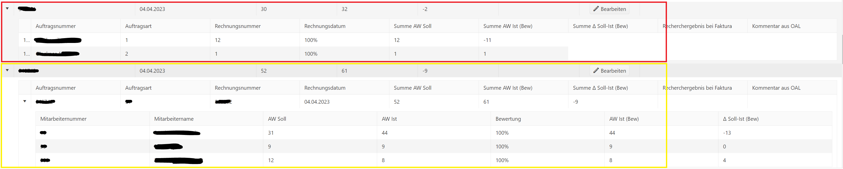Select the cell showing -13 in Δ Soll-Ist
The height and width of the screenshot is (169, 843).
(727, 133)
